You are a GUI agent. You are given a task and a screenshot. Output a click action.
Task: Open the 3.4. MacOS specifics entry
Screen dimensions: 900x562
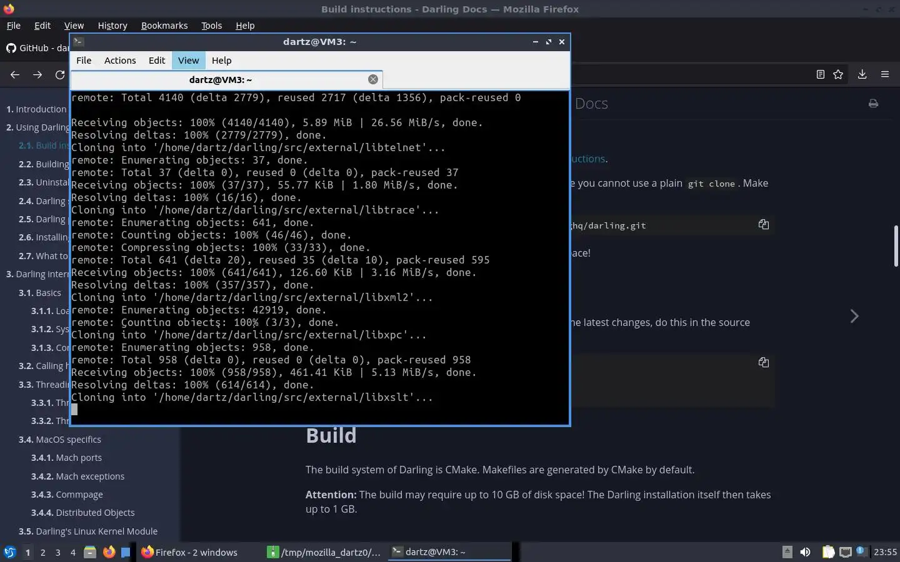tap(60, 440)
